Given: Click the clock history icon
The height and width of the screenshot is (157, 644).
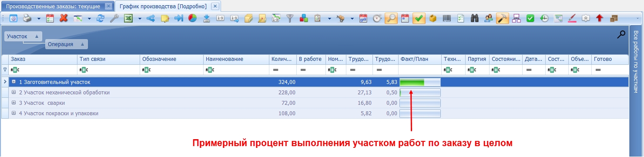Looking at the screenshot, I should tap(544, 18).
